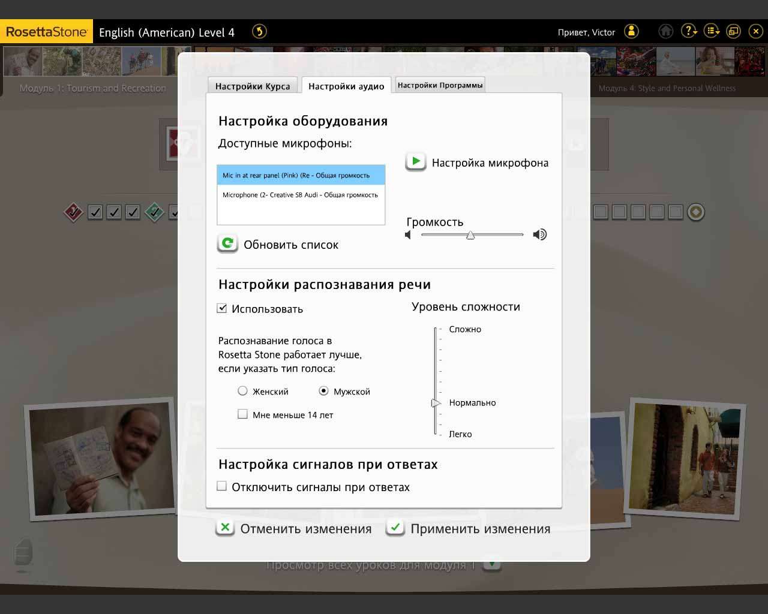The width and height of the screenshot is (768, 614).
Task: Select the green diamond milestone marker
Action: tap(155, 212)
